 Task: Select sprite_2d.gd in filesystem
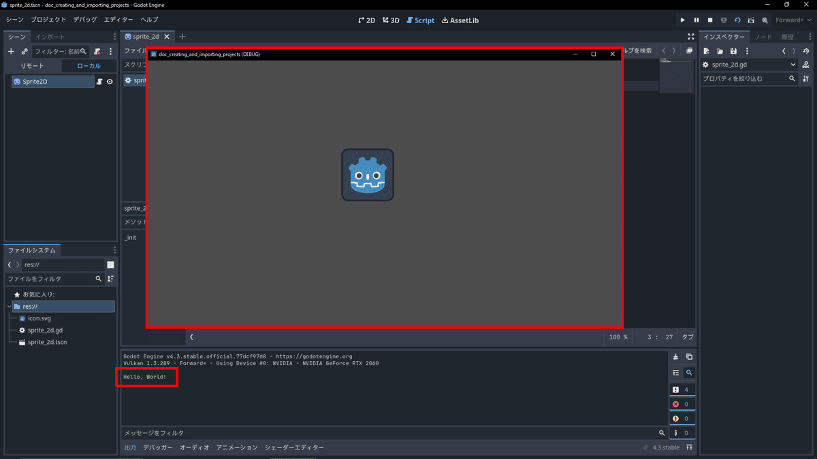coord(45,330)
